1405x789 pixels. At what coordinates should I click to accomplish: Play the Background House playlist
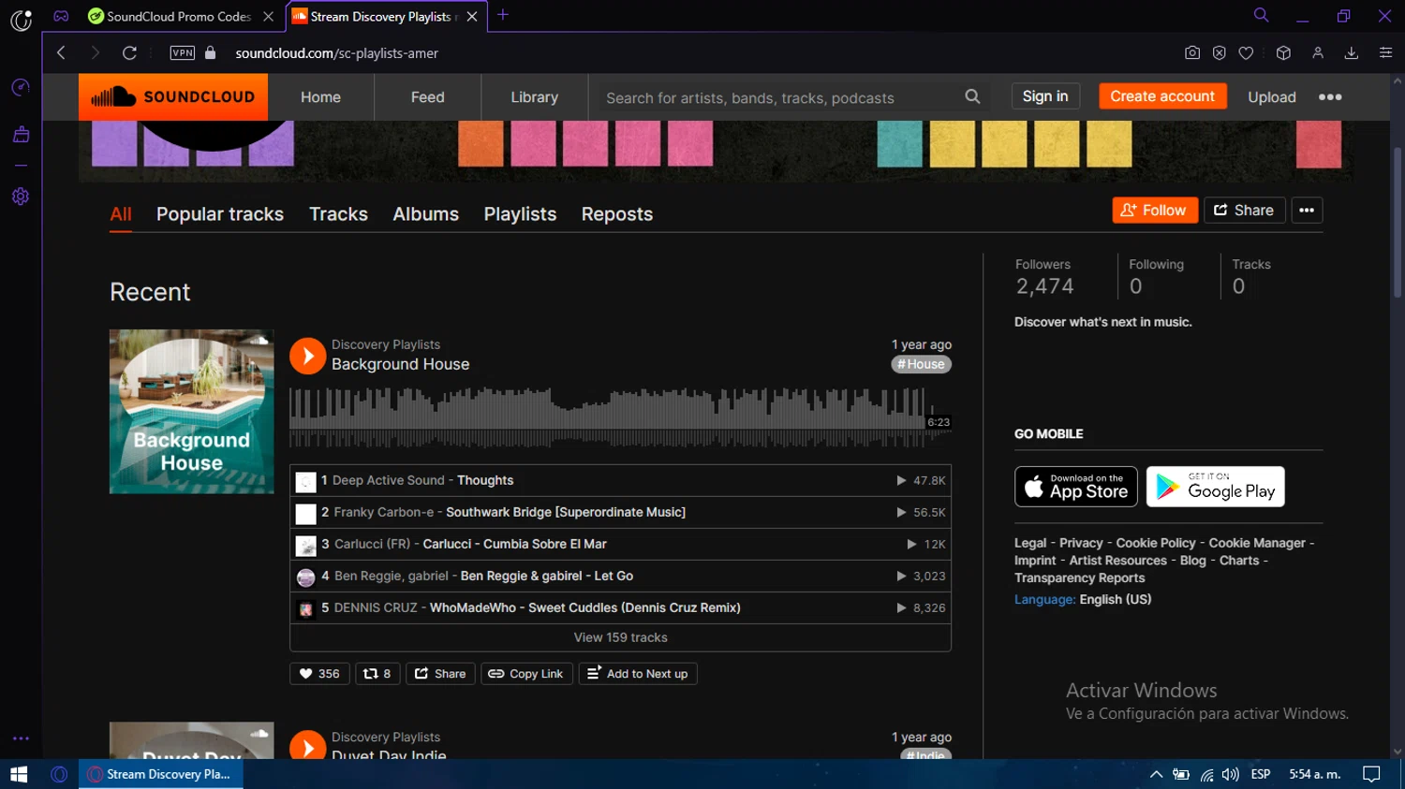pos(307,356)
